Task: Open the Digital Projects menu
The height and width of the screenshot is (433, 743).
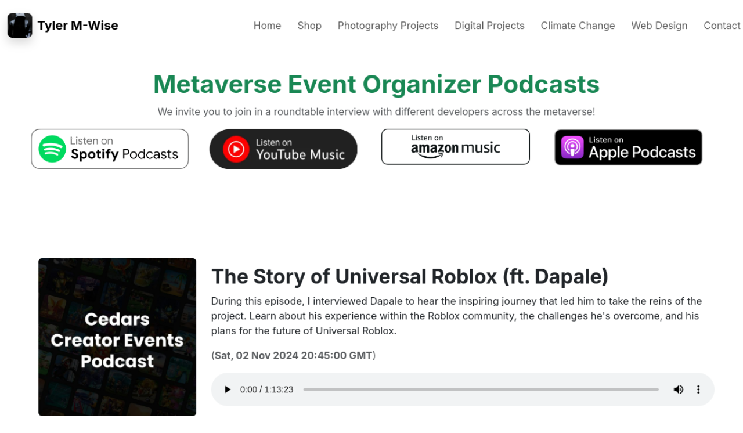Action: (489, 26)
